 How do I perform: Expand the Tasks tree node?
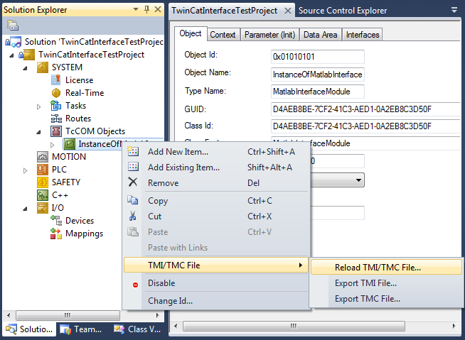click(x=39, y=106)
